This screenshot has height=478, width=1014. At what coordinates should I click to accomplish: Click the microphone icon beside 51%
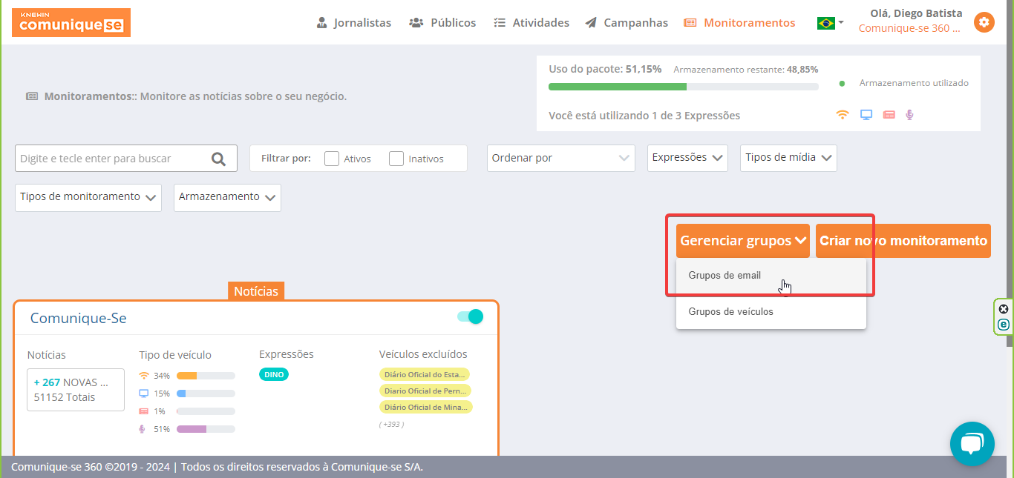[x=143, y=429]
